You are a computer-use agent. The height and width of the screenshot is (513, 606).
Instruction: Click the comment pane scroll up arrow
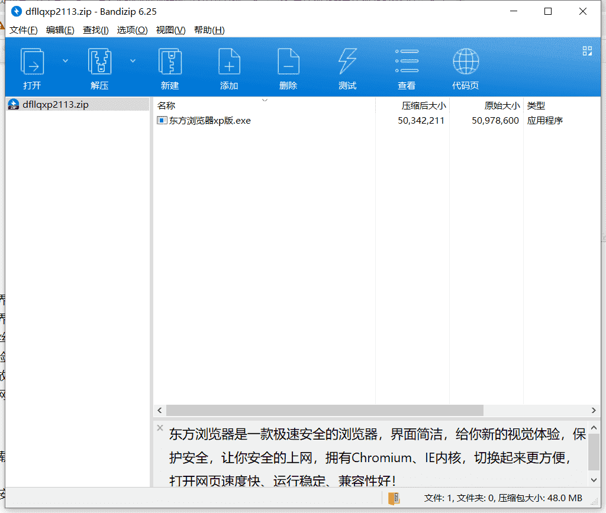coord(594,428)
